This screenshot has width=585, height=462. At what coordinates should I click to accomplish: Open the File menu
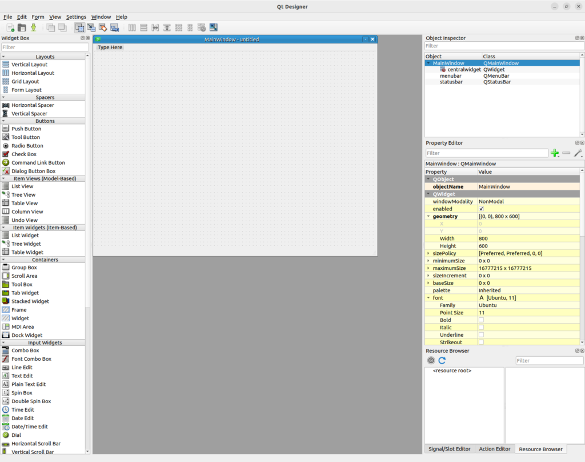(7, 17)
